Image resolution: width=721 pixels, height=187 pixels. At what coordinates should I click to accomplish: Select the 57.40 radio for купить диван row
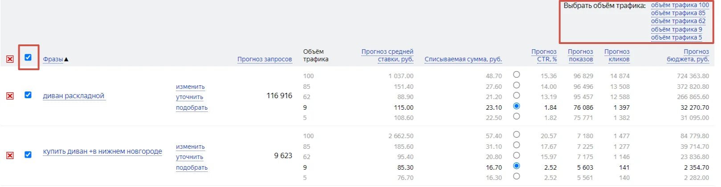[x=517, y=135]
